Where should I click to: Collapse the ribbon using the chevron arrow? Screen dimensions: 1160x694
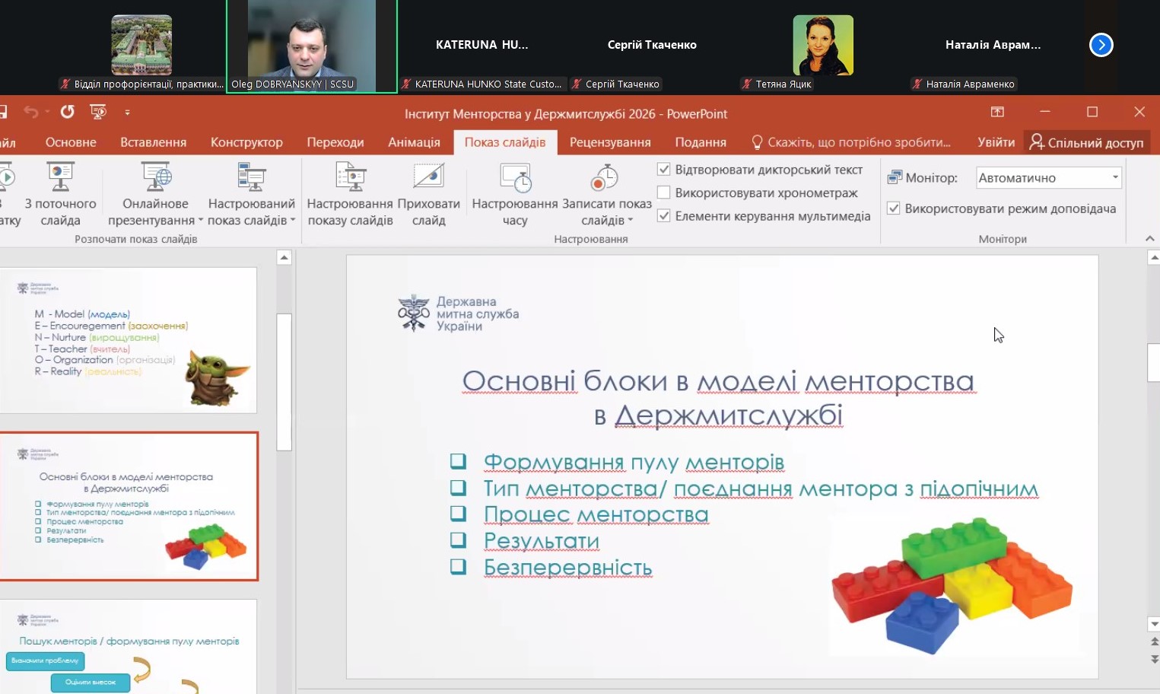1149,239
